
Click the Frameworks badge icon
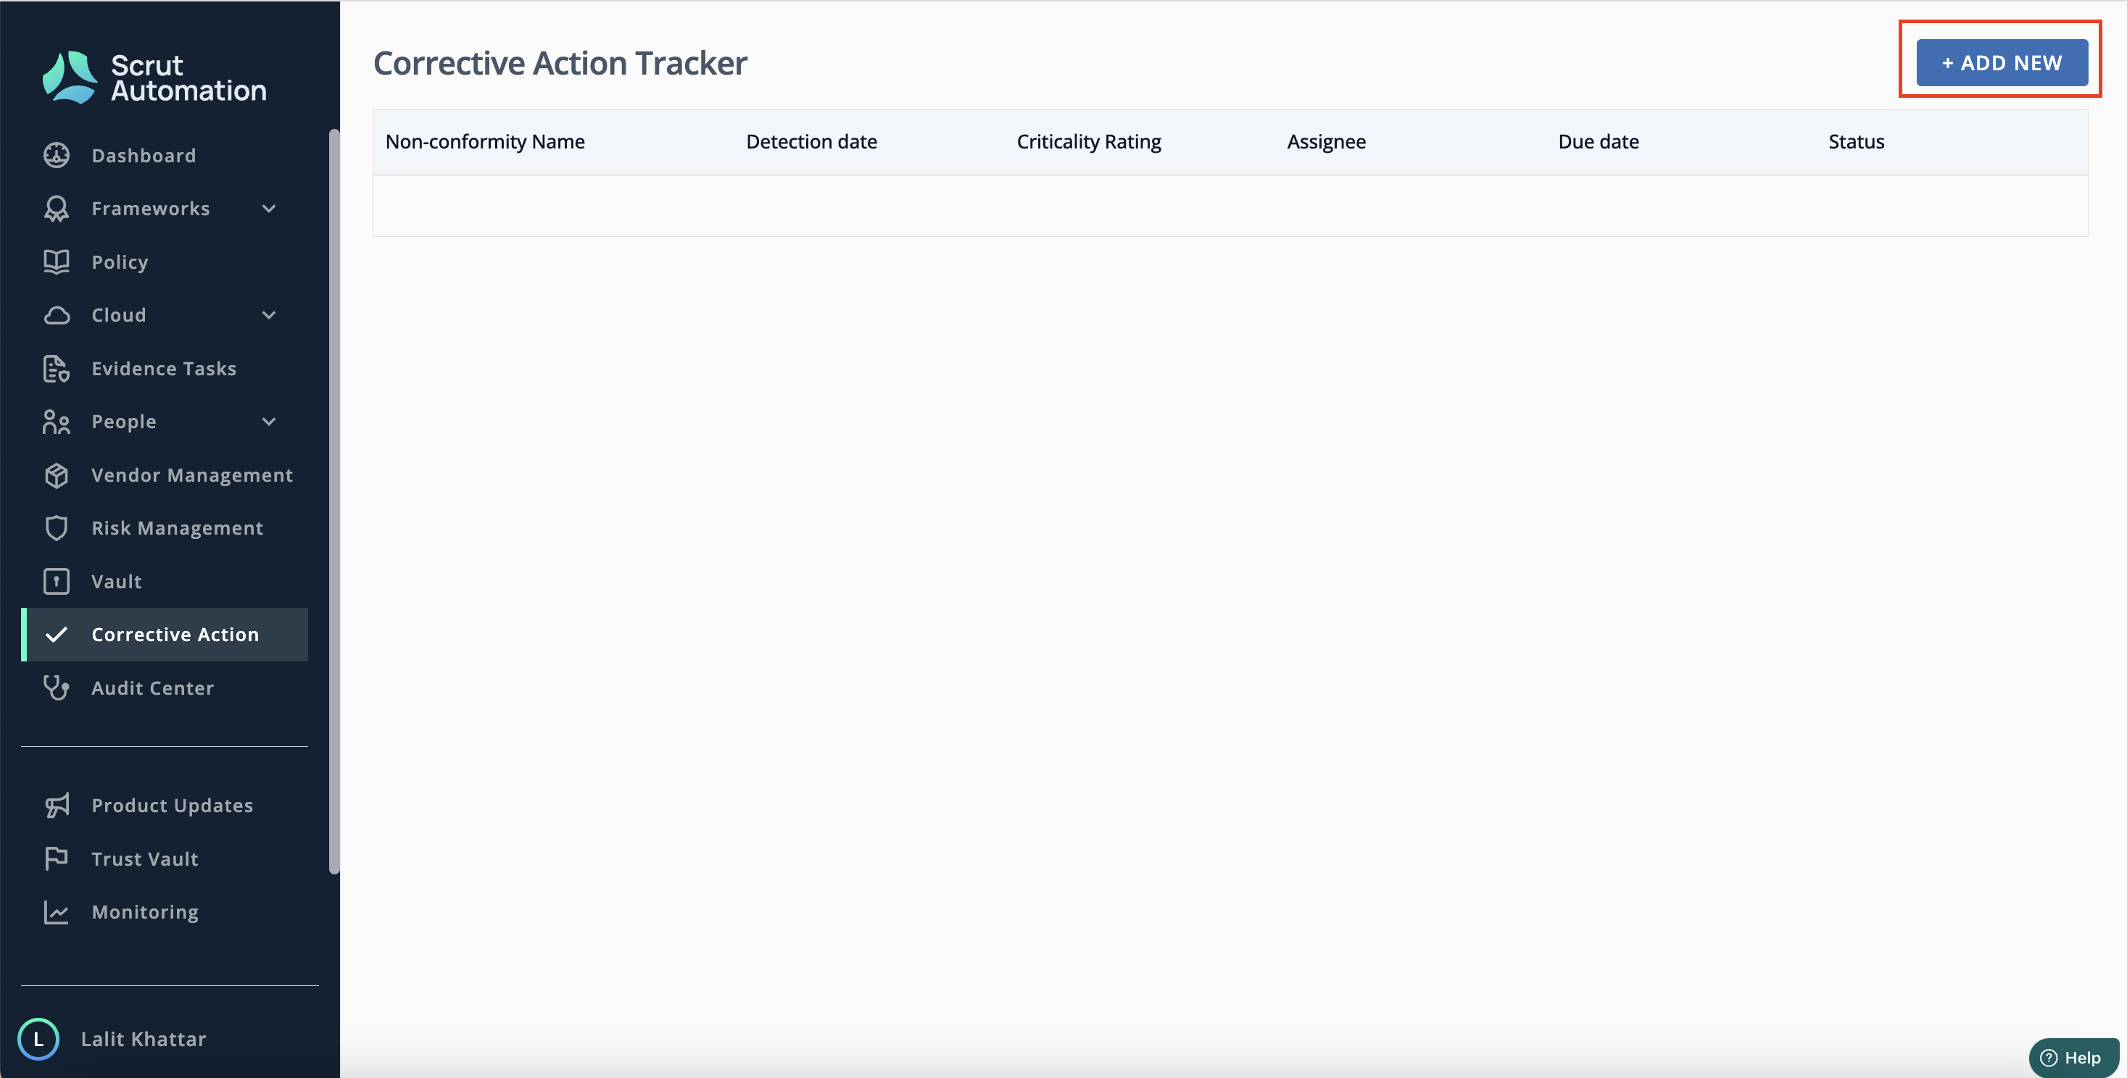click(x=56, y=209)
